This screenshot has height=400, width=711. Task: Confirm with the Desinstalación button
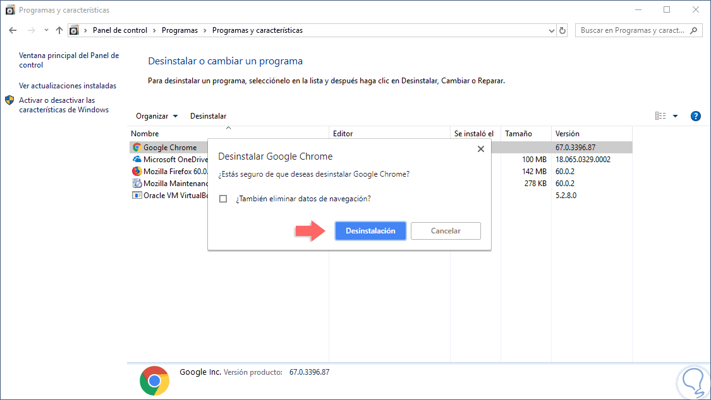click(370, 231)
